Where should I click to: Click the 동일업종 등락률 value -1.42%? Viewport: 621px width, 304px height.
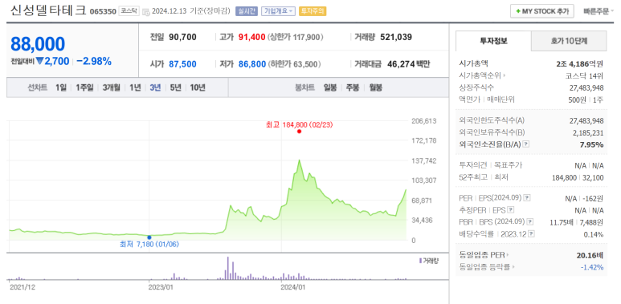click(592, 268)
